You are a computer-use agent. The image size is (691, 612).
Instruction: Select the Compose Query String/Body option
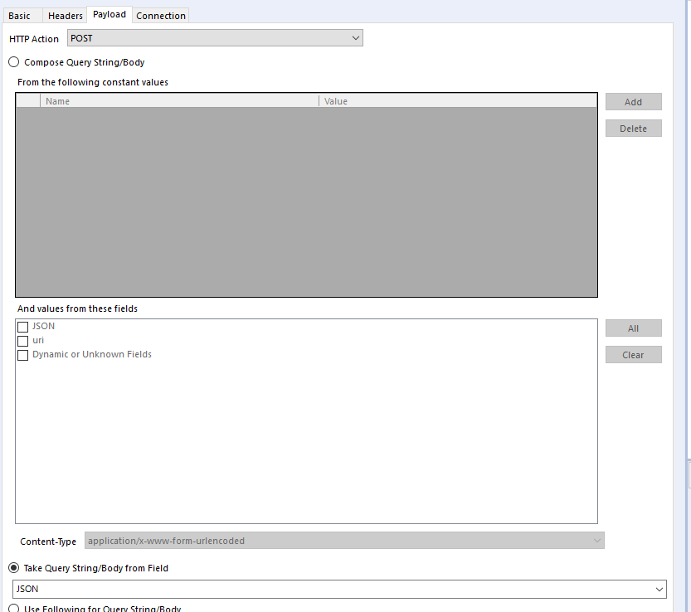pyautogui.click(x=13, y=61)
